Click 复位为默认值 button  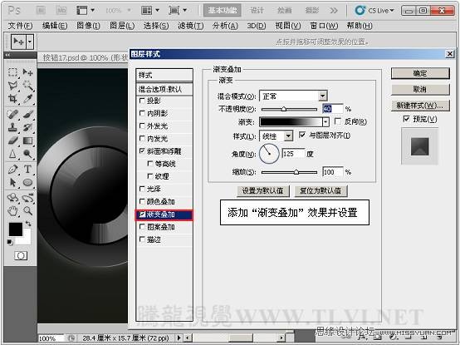click(321, 191)
